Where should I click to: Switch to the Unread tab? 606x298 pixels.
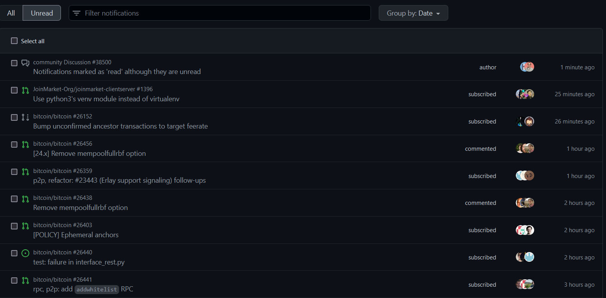pyautogui.click(x=41, y=12)
